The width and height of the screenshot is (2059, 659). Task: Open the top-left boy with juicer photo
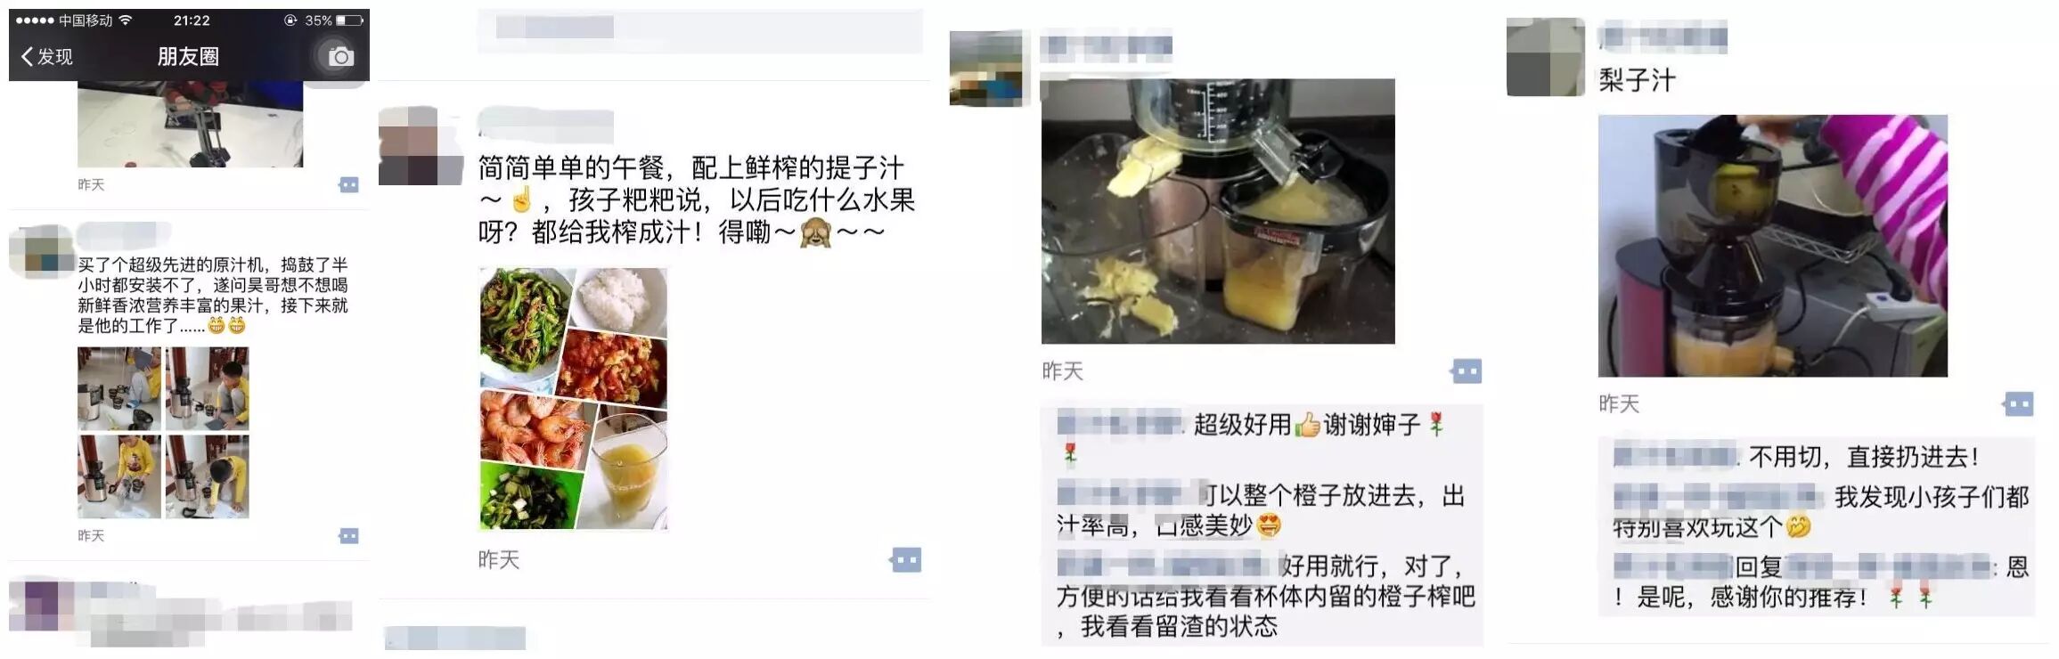click(x=119, y=388)
